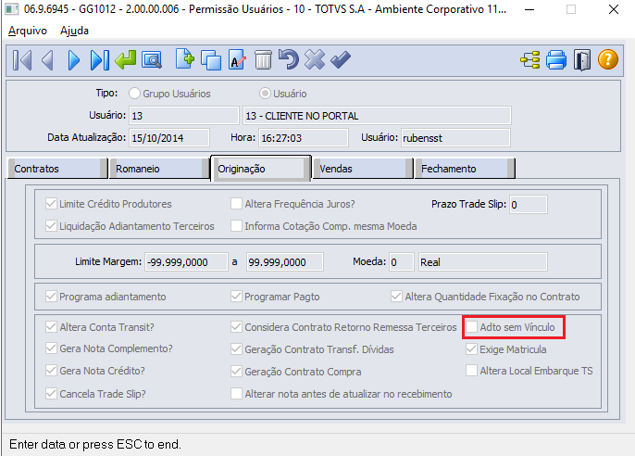Click the Moeda code field
Screen dimensions: 635x456
pyautogui.click(x=402, y=262)
